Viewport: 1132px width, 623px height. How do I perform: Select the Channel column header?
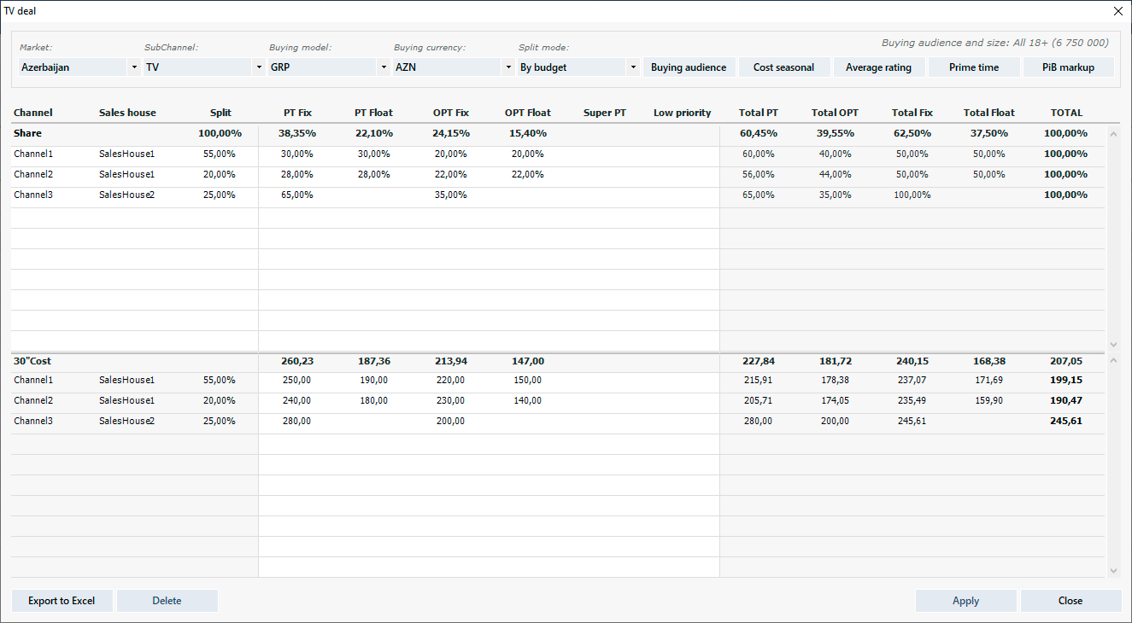tap(33, 113)
